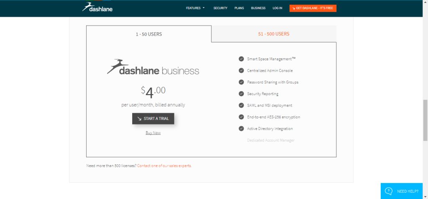Viewport: 428px width, 199px height.
Task: Click the SAML and MSI deployment text
Action: [270, 105]
